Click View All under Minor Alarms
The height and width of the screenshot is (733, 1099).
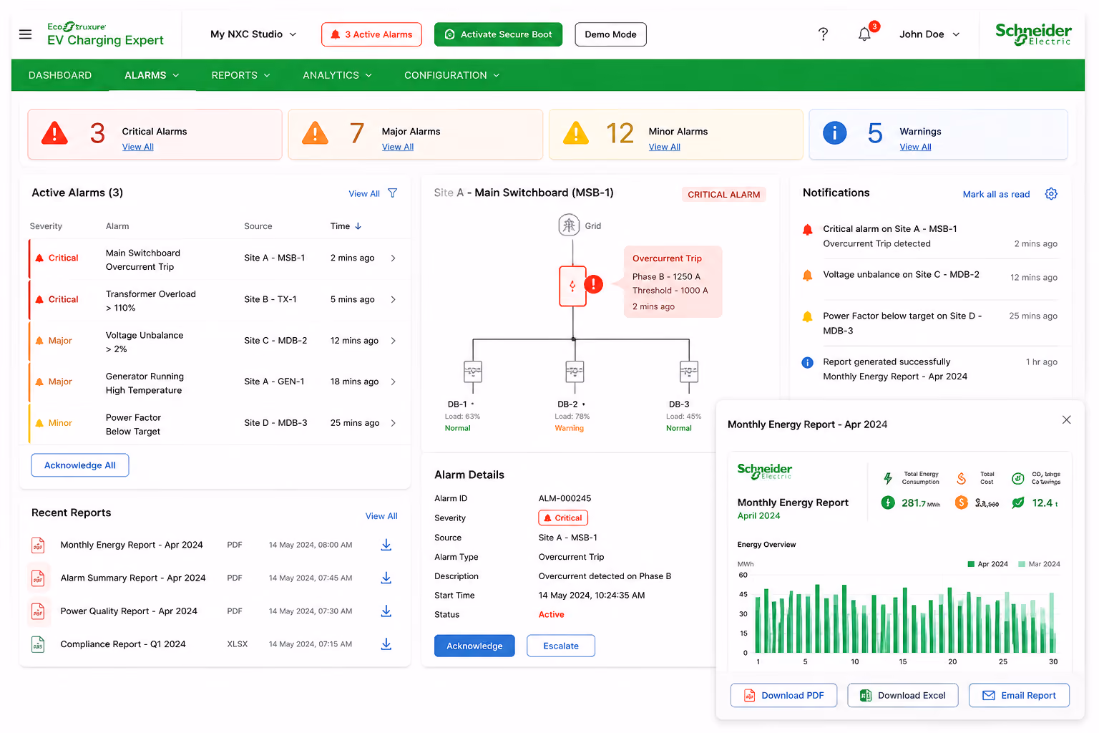(x=665, y=147)
